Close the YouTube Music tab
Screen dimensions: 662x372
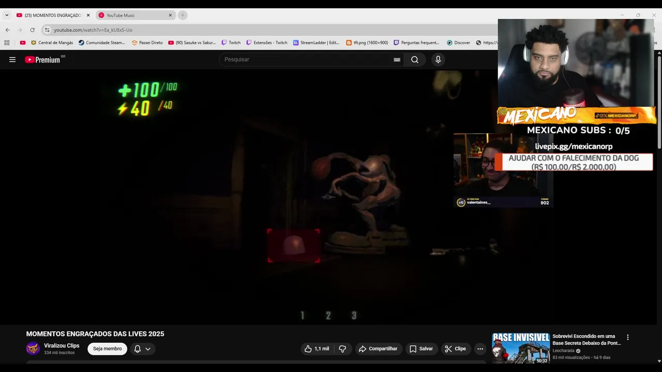coord(170,15)
